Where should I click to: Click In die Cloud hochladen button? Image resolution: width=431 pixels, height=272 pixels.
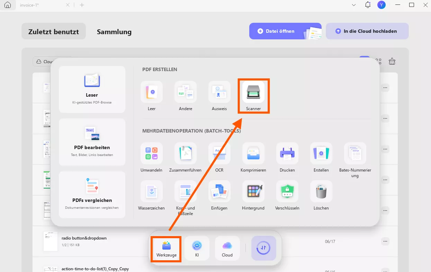(x=367, y=31)
